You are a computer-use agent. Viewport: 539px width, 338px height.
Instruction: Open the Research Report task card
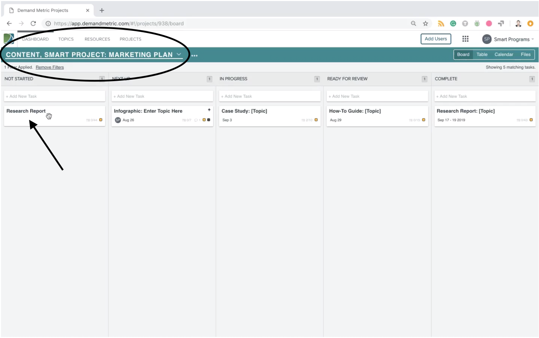click(x=55, y=116)
